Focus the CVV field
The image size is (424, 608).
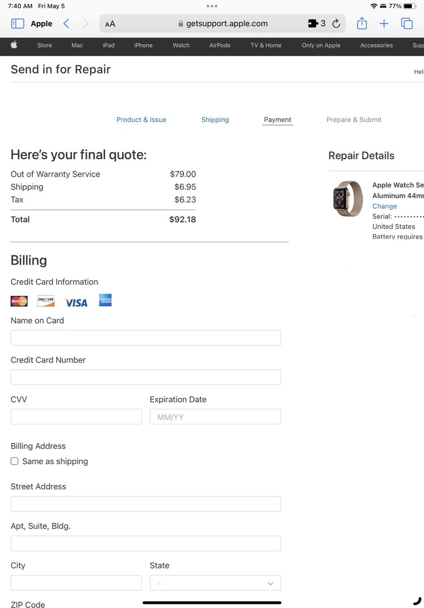click(76, 417)
